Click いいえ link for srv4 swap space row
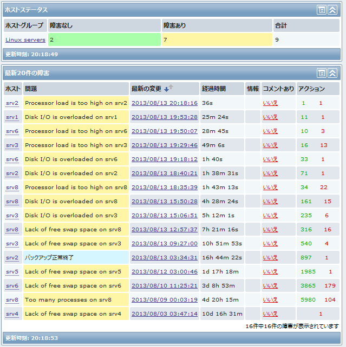Screen dimensions: 346x347 coord(270,314)
